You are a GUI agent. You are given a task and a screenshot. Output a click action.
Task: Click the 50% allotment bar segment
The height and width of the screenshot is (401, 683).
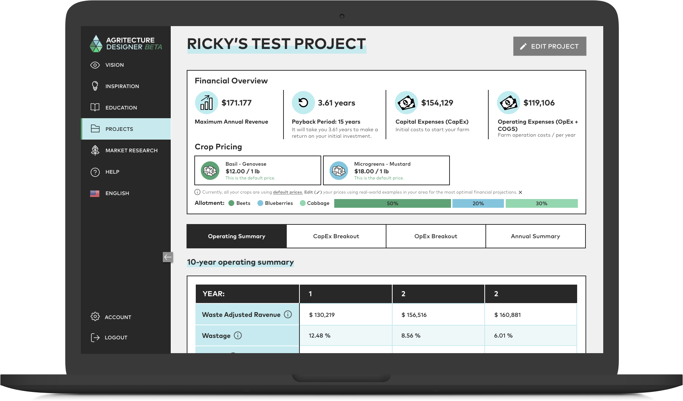[393, 203]
